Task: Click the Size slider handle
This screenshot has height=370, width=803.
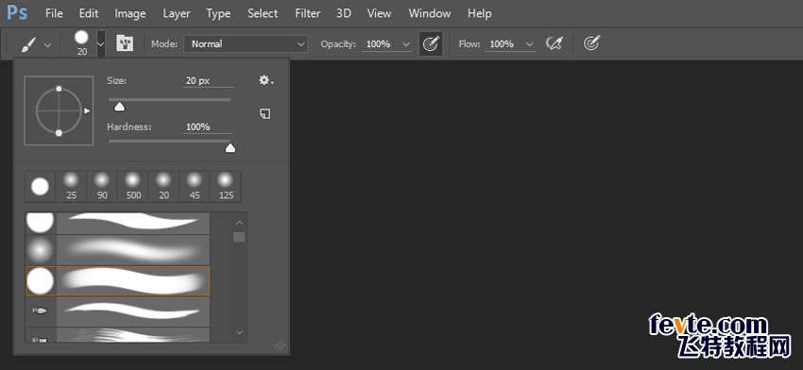Action: [x=119, y=106]
